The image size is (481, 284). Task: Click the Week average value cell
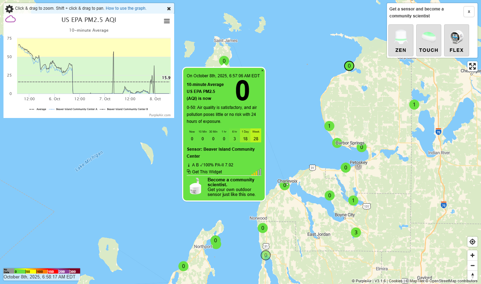click(256, 135)
